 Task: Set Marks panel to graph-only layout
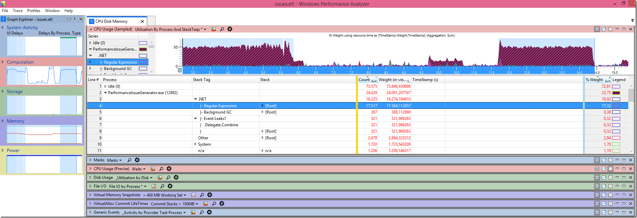click(604, 160)
